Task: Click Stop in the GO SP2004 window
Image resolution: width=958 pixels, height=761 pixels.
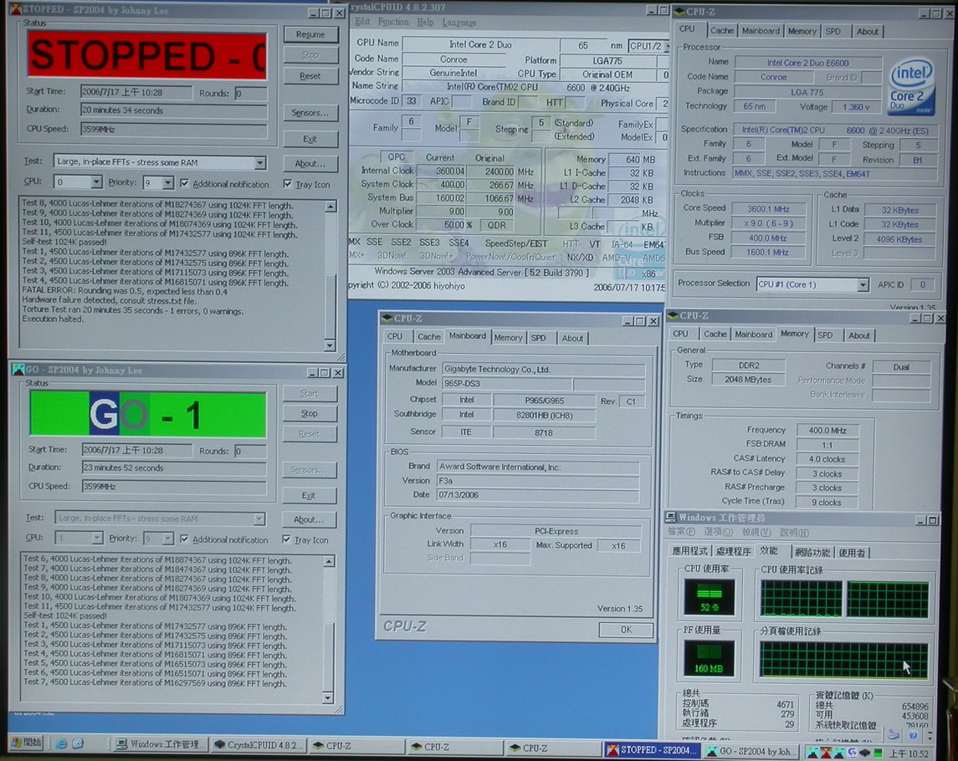Action: [309, 413]
